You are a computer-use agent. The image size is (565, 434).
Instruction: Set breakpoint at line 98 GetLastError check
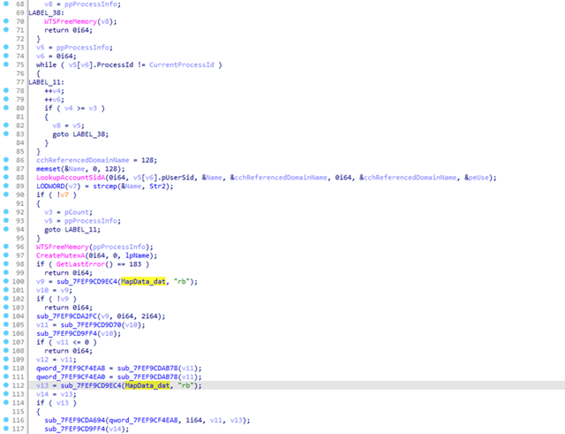pos(6,263)
